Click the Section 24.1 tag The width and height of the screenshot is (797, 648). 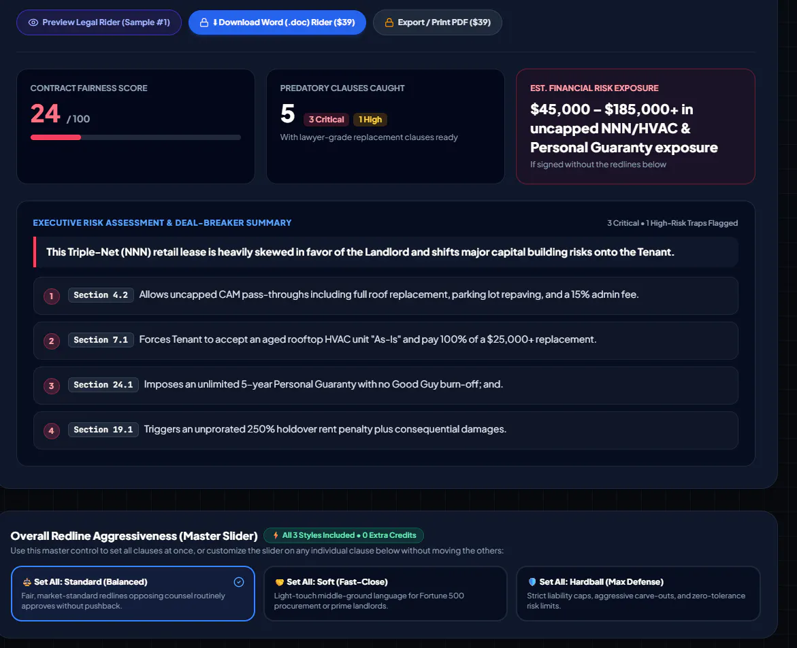[103, 384]
